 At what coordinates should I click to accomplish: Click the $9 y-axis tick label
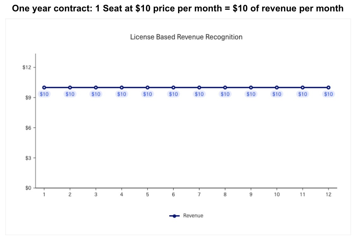28,98
